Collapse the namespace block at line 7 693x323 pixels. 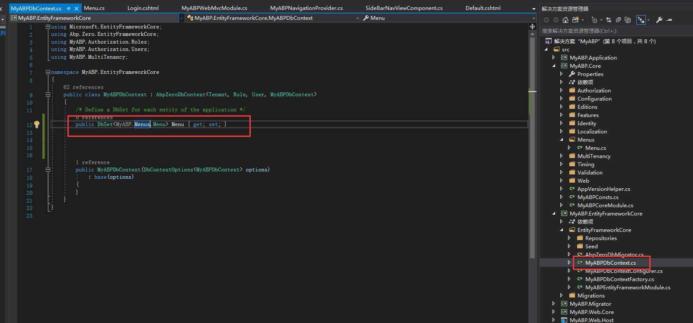[48, 72]
